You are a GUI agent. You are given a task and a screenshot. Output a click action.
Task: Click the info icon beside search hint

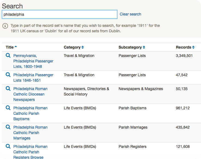coord(5,26)
